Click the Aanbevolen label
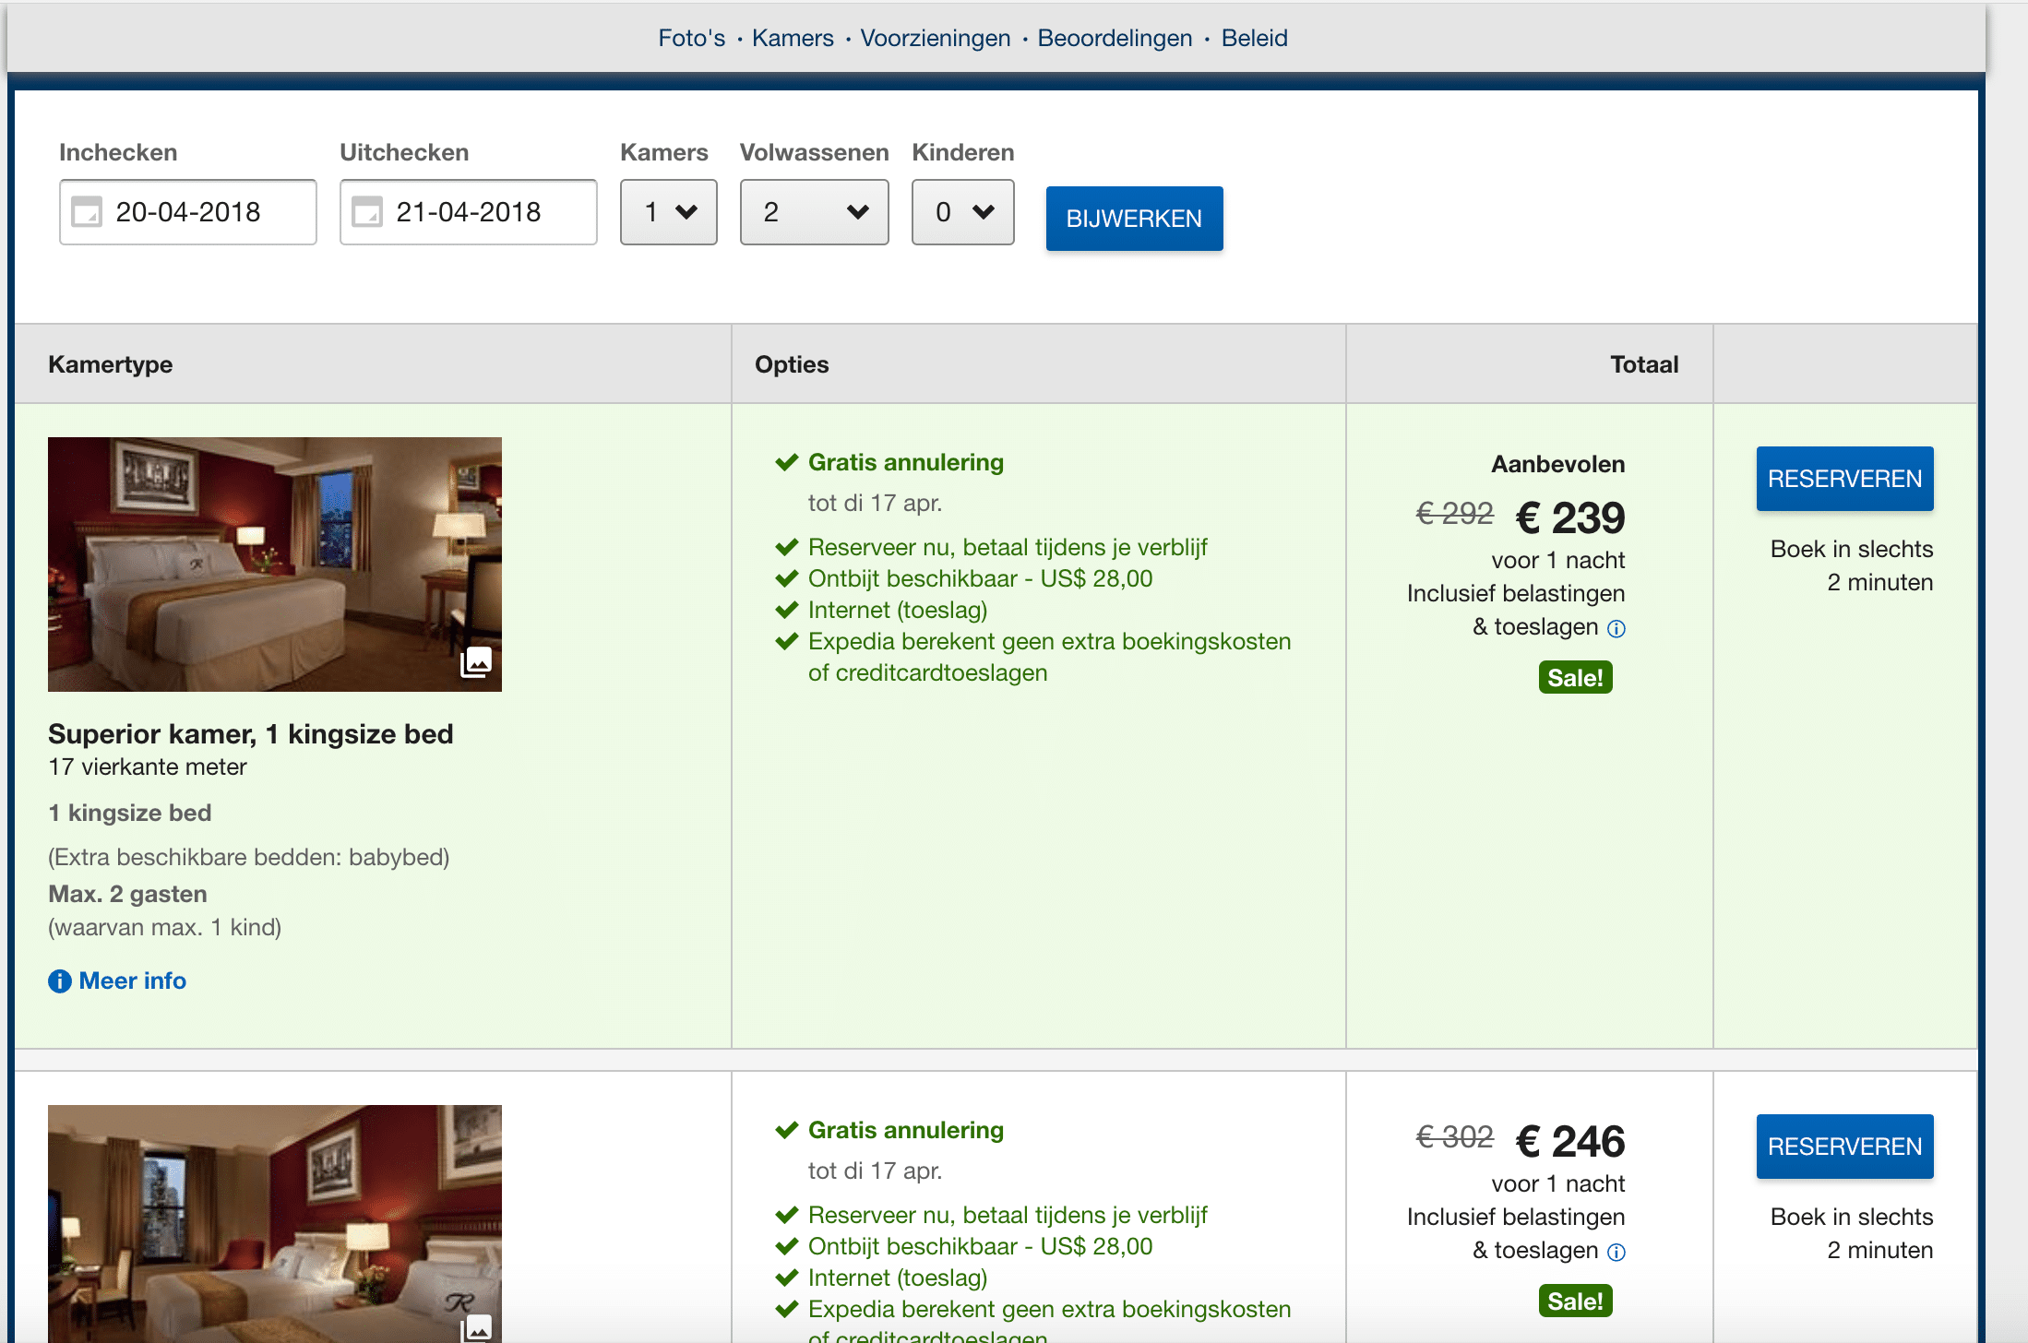Image resolution: width=2028 pixels, height=1343 pixels. point(1558,464)
